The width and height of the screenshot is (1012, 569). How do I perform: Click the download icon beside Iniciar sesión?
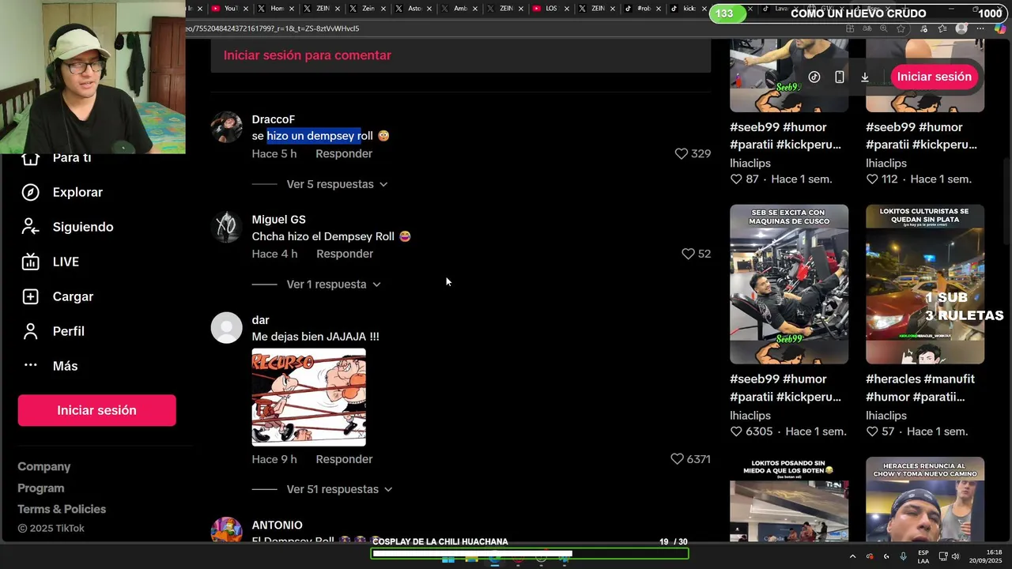(865, 77)
